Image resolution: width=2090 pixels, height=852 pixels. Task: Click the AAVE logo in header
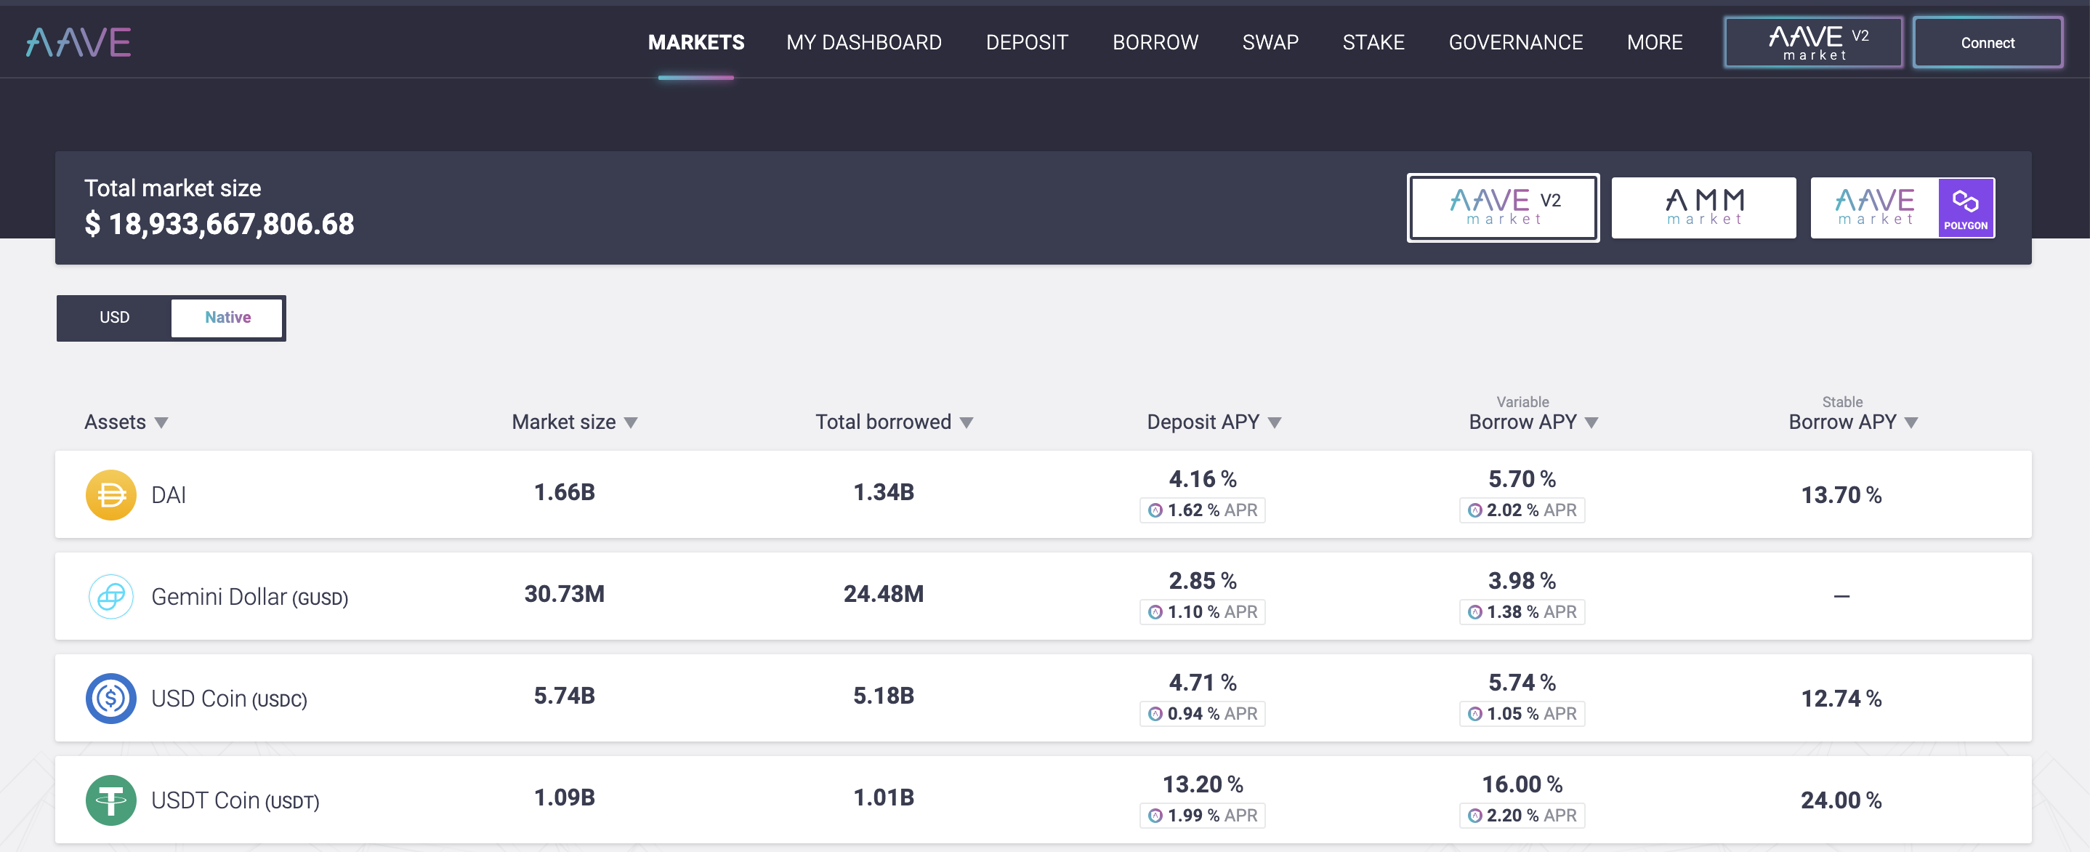coord(78,42)
